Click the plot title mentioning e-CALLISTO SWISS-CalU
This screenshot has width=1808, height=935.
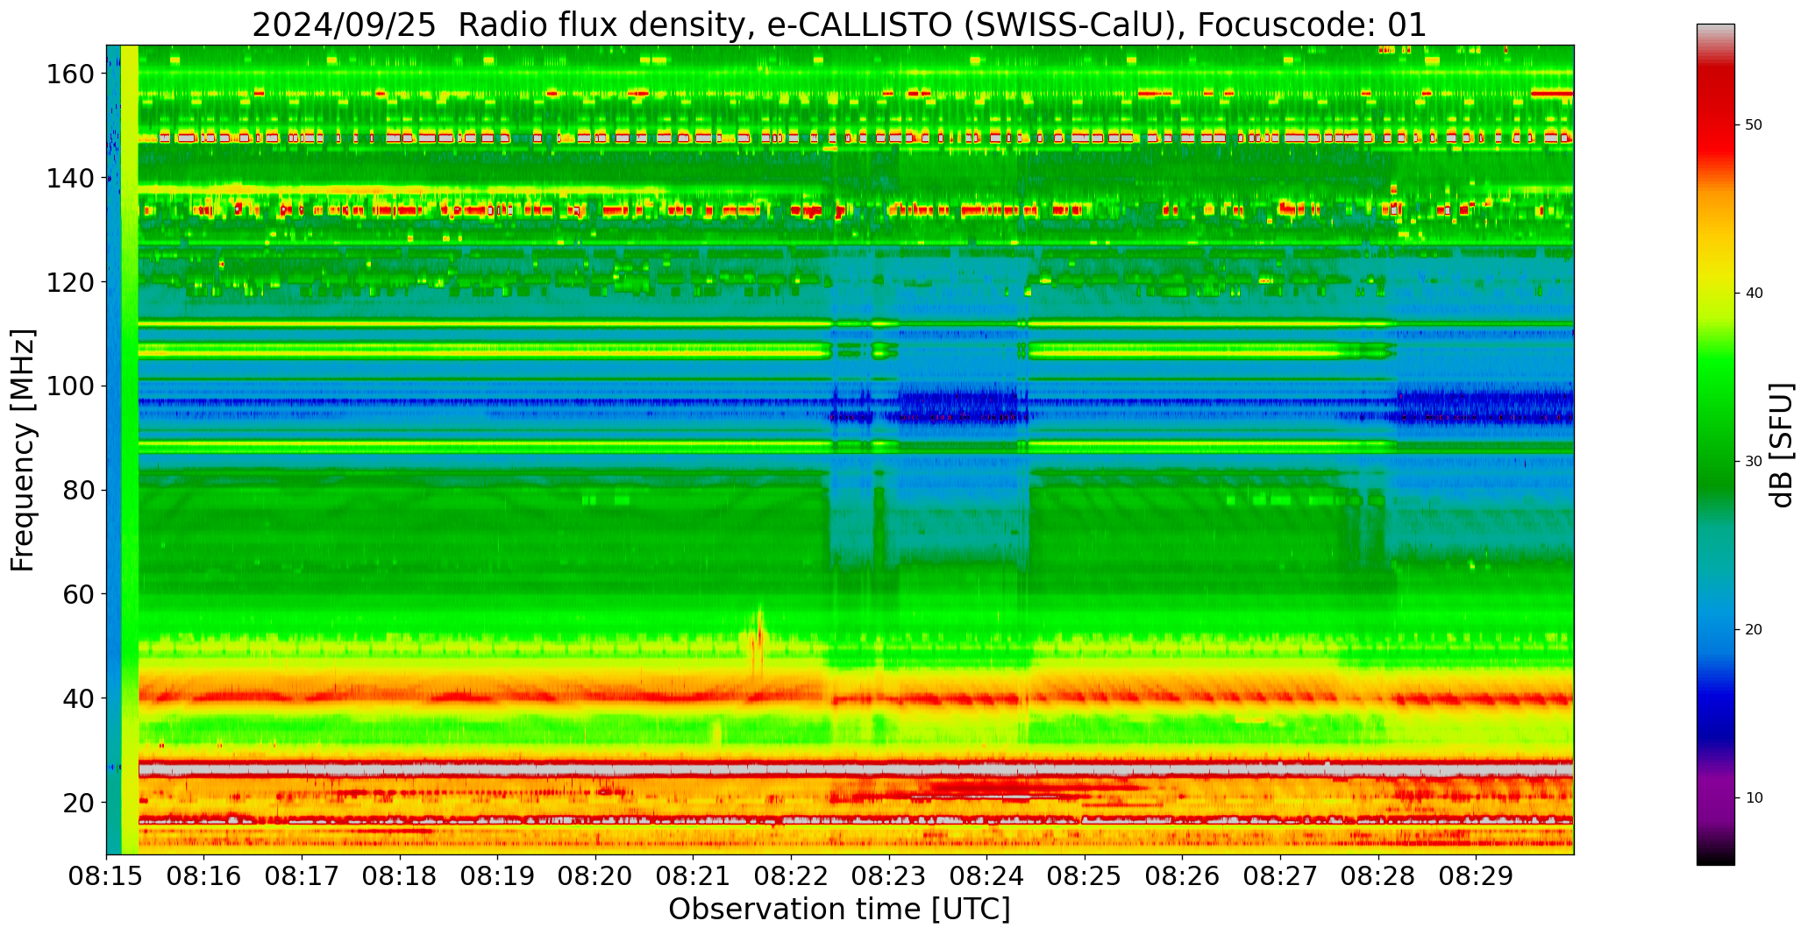pos(839,25)
